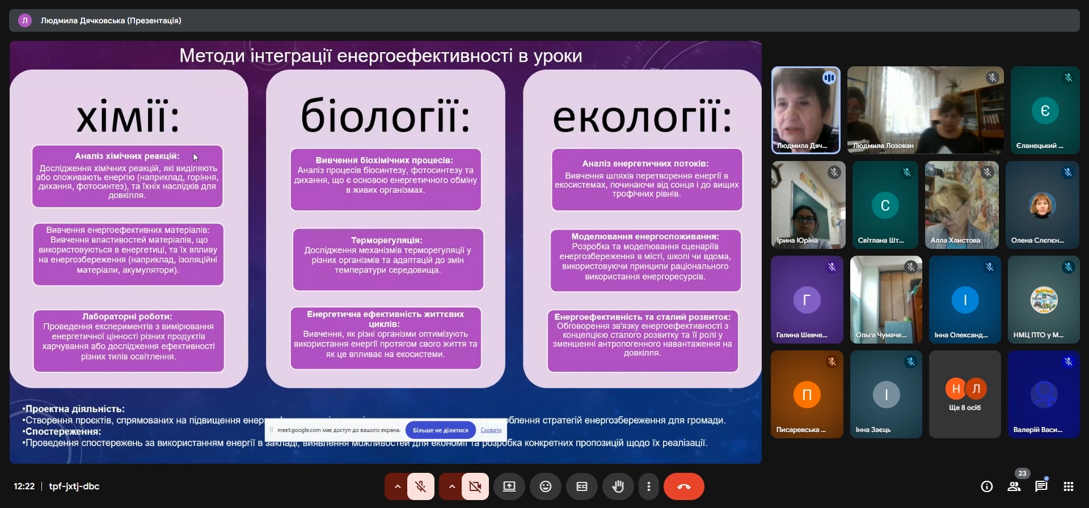Raise your hand
The image size is (1089, 508).
pos(618,486)
